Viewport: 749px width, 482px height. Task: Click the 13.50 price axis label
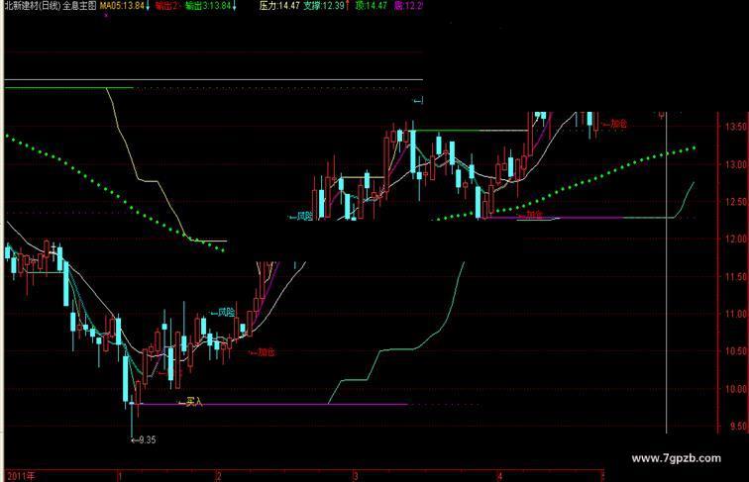pyautogui.click(x=735, y=127)
